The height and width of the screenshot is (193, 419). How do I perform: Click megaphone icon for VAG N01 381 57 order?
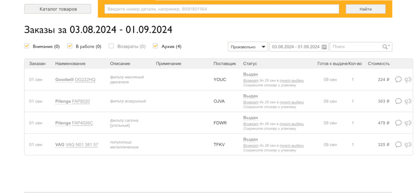408,145
